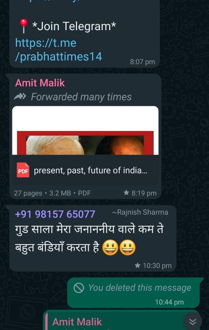Open the t.me/prabhattimes14 Telegram link
This screenshot has height=330, width=209.
coord(58,50)
